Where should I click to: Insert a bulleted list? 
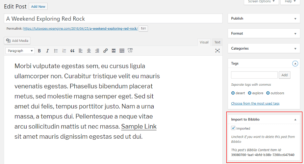pyautogui.click(x=56, y=51)
